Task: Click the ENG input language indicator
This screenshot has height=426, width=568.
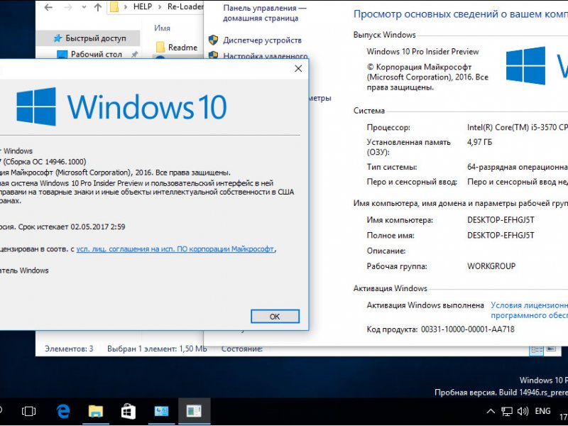Action: 542,411
